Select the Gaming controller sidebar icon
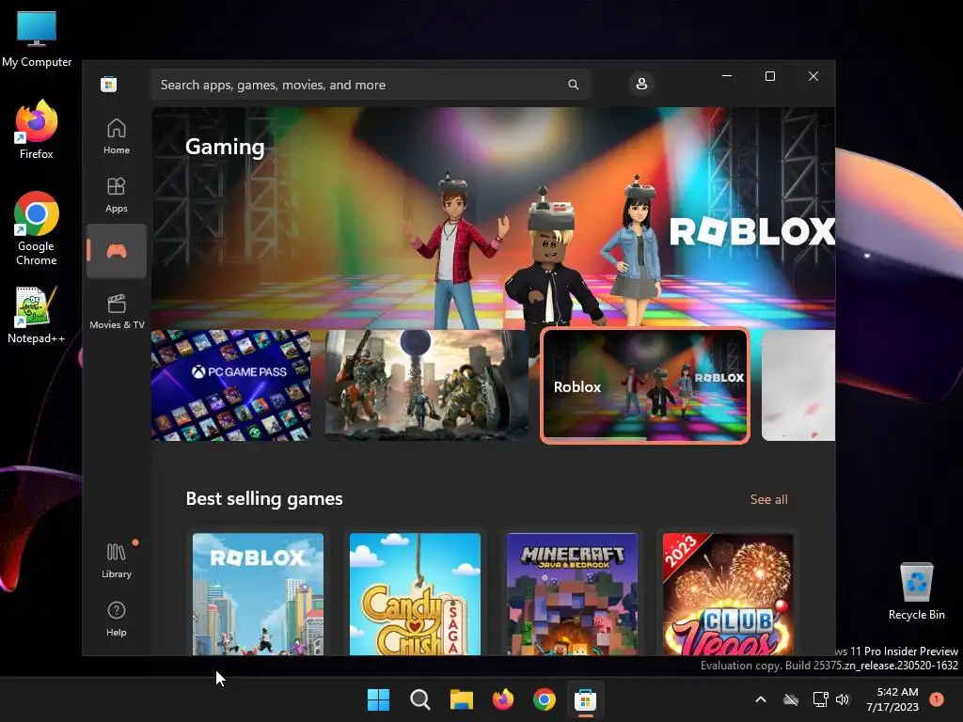The image size is (963, 722). click(x=116, y=250)
